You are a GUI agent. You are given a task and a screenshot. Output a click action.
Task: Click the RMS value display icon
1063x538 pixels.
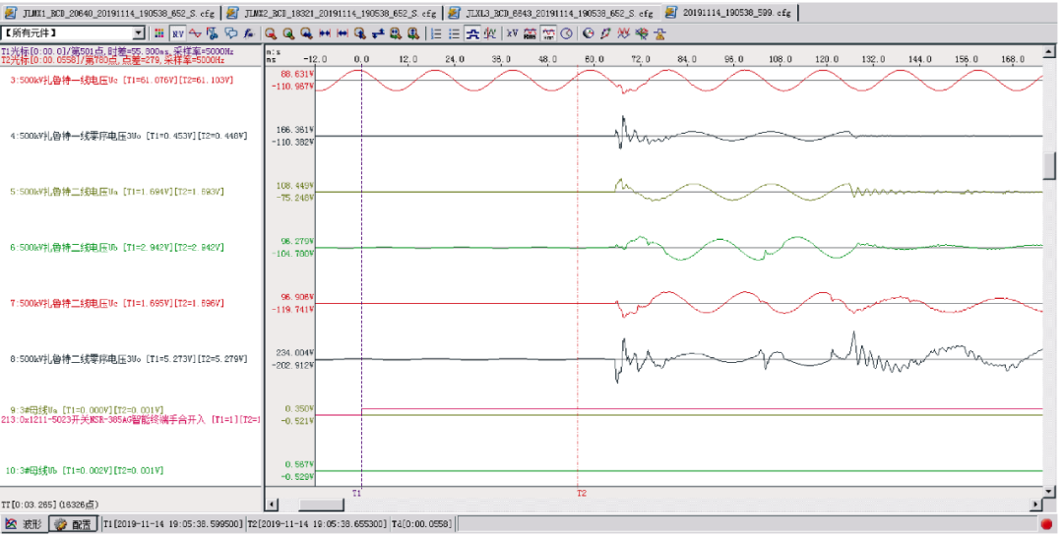531,33
